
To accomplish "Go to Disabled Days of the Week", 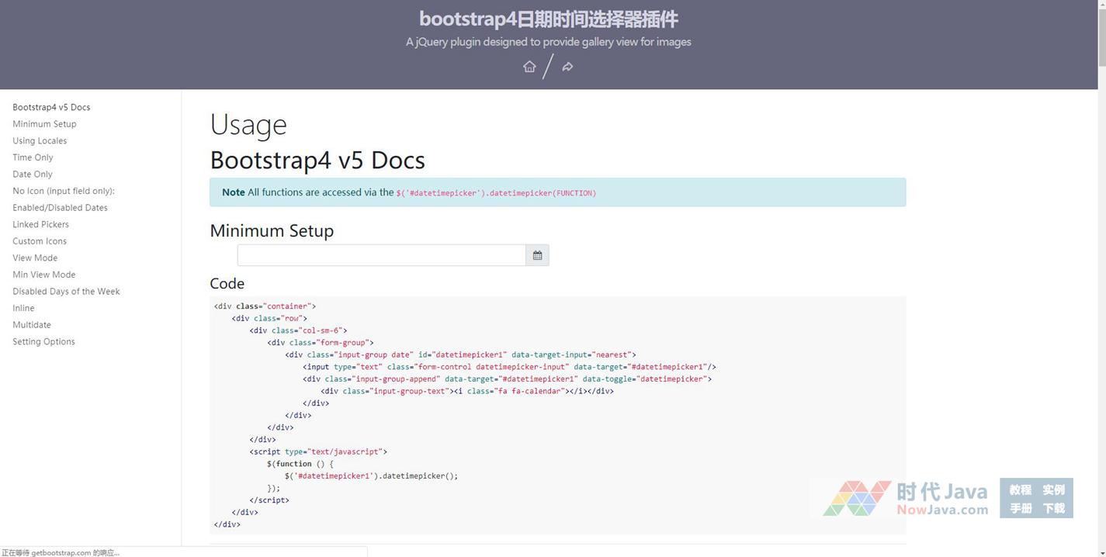I will click(66, 292).
